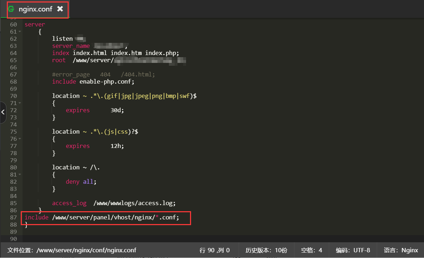
Task: Click 'enable-php.conf;' on line 68
Action: click(x=107, y=81)
